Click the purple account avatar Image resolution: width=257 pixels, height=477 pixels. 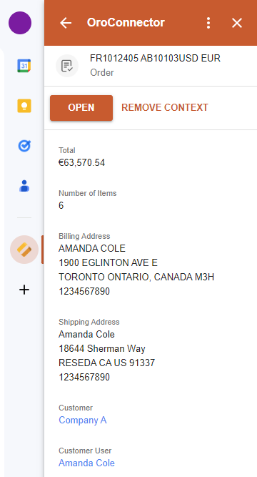(x=20, y=23)
